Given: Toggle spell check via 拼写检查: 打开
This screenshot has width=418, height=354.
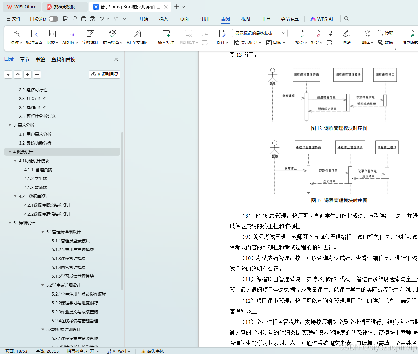Looking at the screenshot, I should tap(81, 351).
